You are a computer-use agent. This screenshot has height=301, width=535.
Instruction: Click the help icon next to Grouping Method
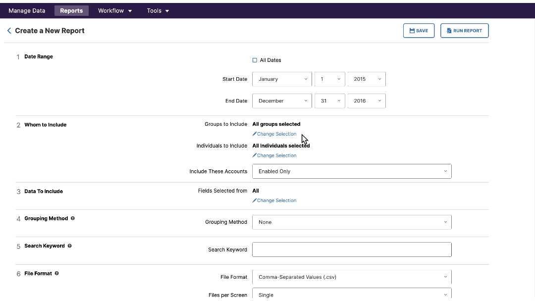tap(73, 218)
